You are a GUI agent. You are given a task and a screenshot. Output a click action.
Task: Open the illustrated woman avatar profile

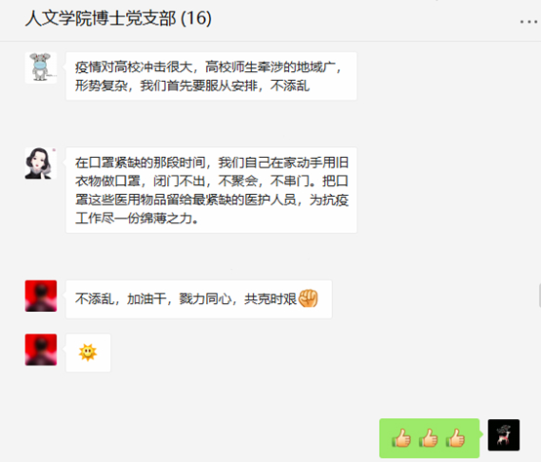pos(41,163)
